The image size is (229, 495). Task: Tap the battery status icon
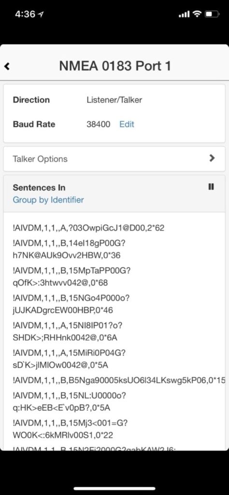212,14
